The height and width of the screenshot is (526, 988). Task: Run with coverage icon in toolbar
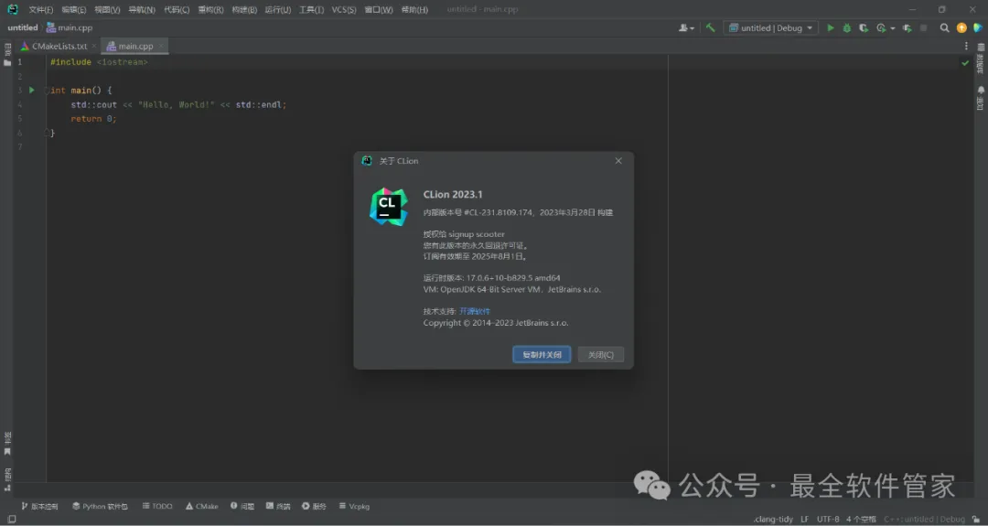(x=864, y=27)
